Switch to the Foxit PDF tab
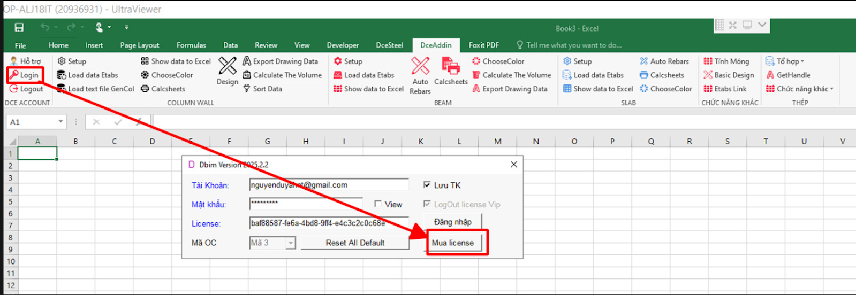 click(484, 45)
